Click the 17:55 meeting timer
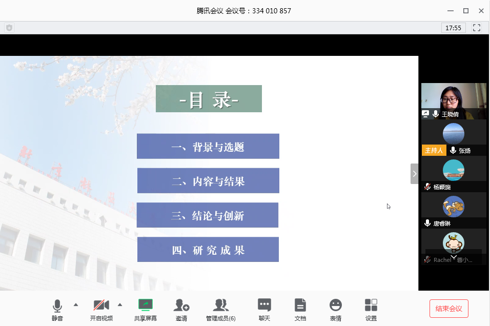Viewport: 490px width, 326px height. 453,28
